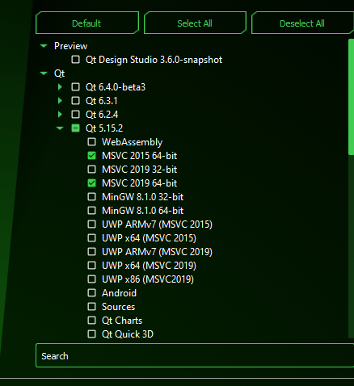The width and height of the screenshot is (354, 386).
Task: Select the Preview category label
Action: click(70, 46)
